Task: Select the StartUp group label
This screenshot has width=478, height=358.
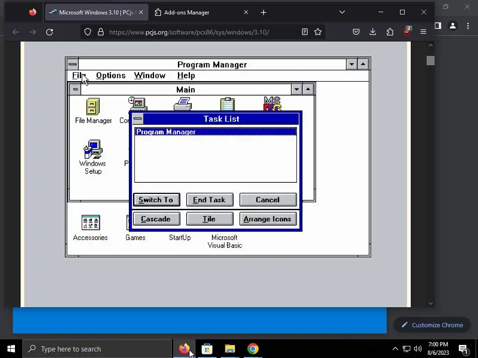Action: (x=180, y=238)
